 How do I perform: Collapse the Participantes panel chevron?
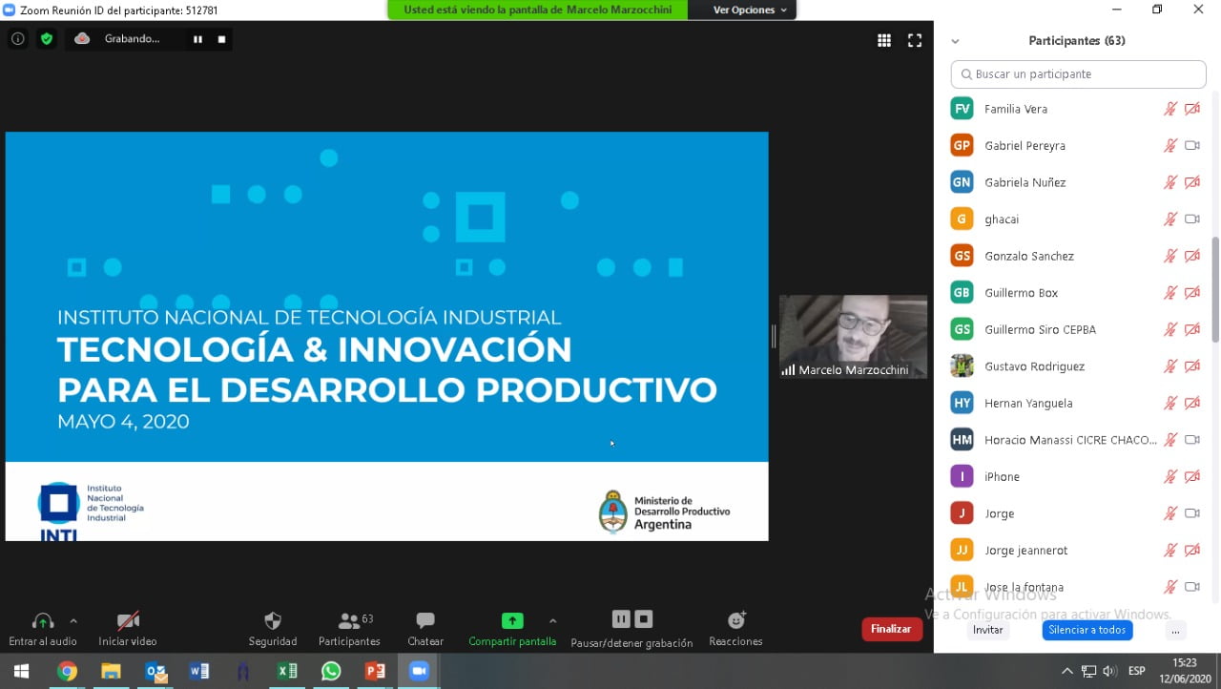955,41
